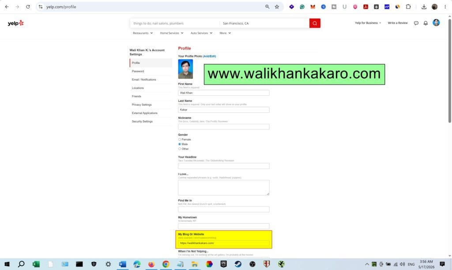
Task: Open Windows taskbar search
Action: [21, 264]
